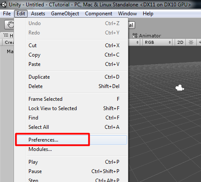Open the File menu
Screen dimensions: 201x182
[x=7, y=14]
